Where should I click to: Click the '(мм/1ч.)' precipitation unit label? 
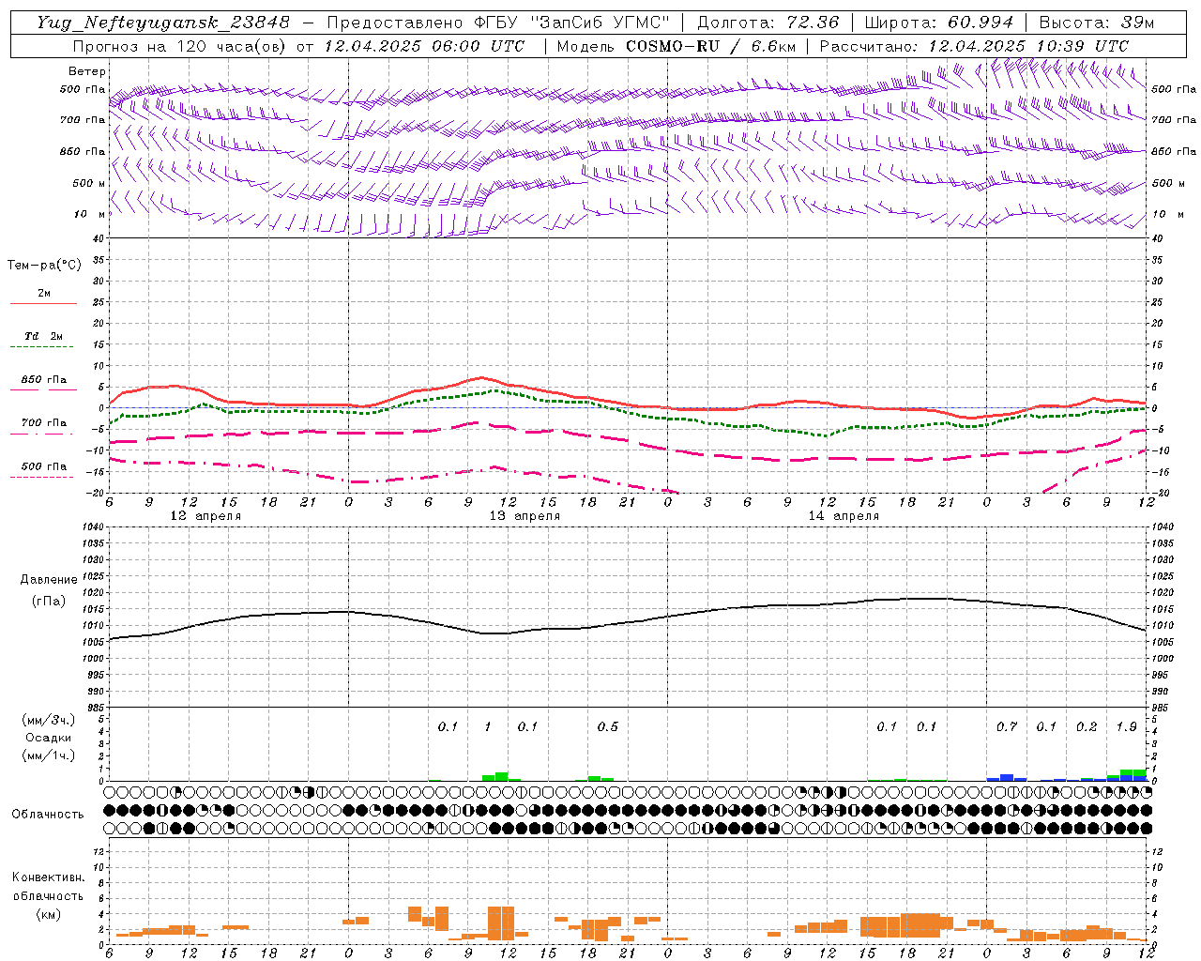[x=49, y=755]
